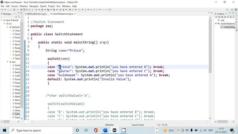Select the SwitchStatement.java editor tab
238x134 pixels.
[63, 14]
